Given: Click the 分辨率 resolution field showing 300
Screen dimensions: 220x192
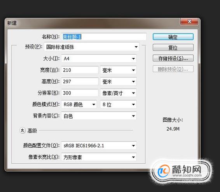Looking at the screenshot, I should (x=80, y=93).
